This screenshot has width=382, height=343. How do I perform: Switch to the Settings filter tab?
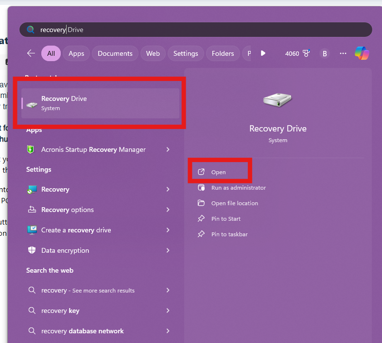coord(186,53)
